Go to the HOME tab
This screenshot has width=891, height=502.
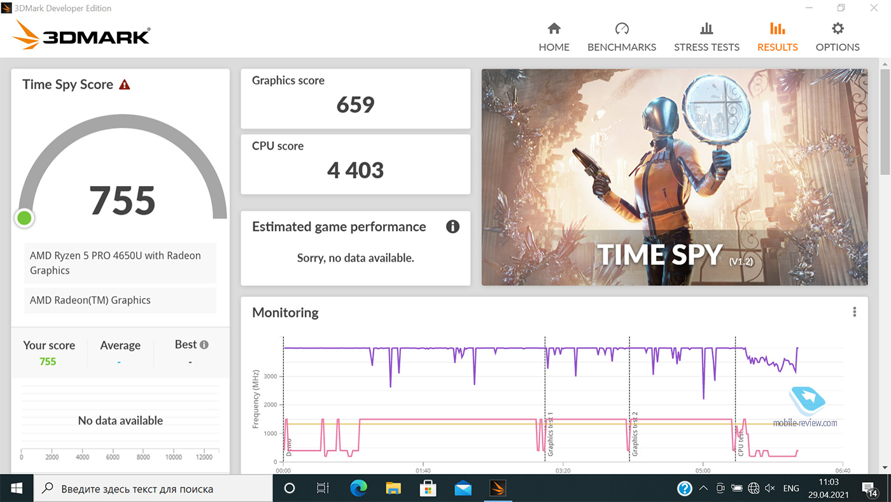click(554, 37)
